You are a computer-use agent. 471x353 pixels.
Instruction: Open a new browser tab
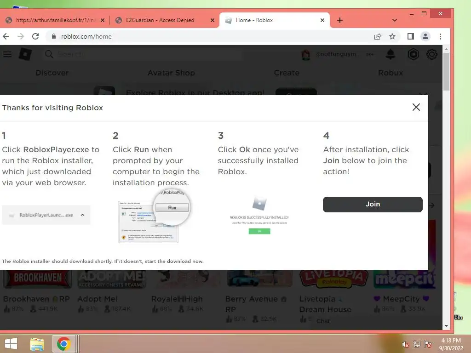click(340, 20)
